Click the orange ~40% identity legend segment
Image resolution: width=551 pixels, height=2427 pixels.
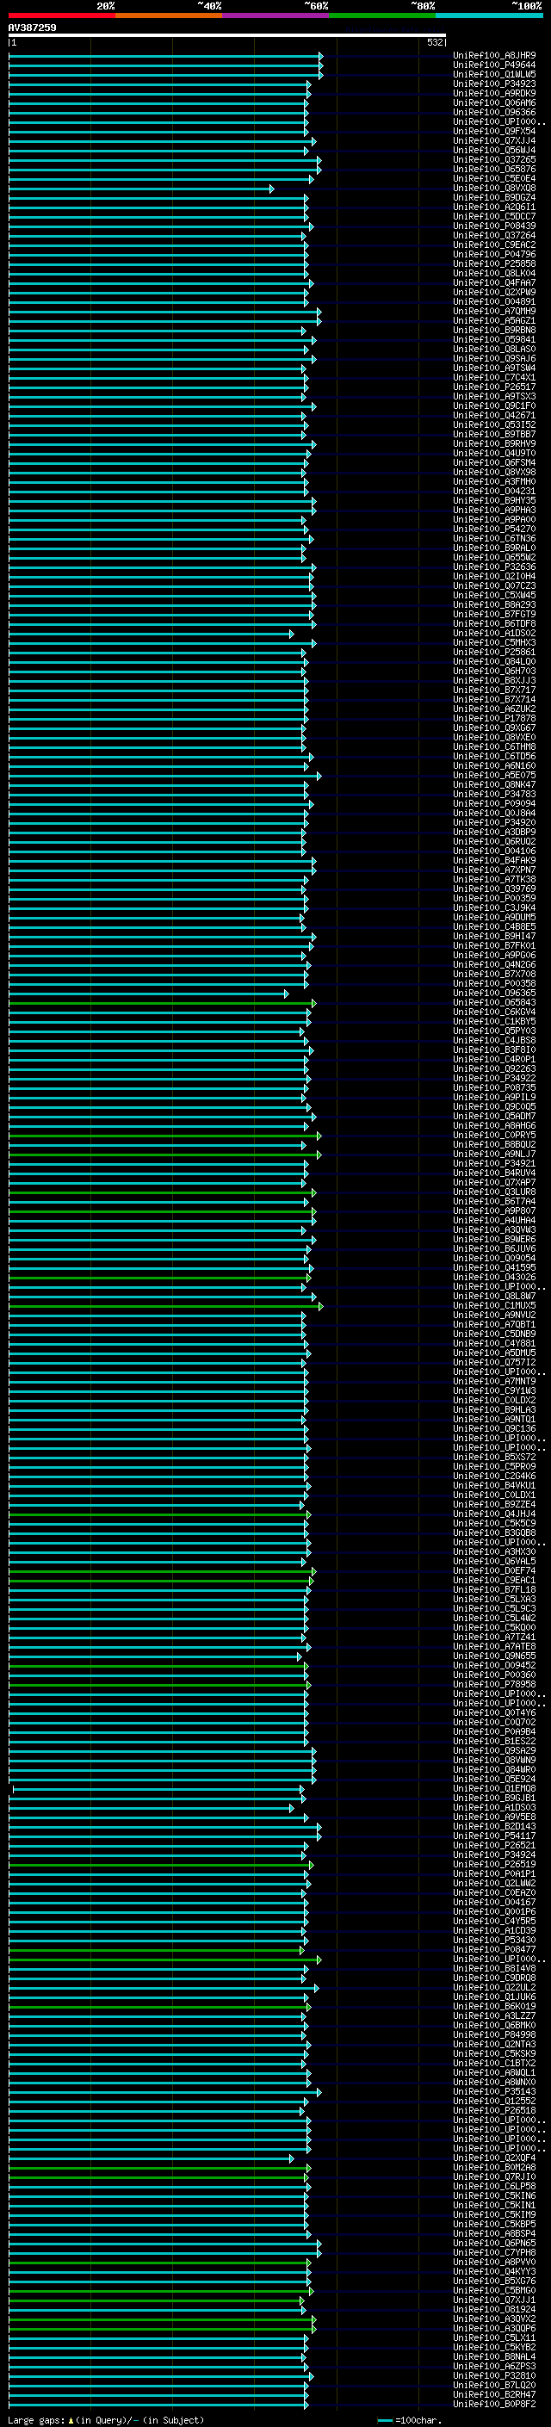170,15
